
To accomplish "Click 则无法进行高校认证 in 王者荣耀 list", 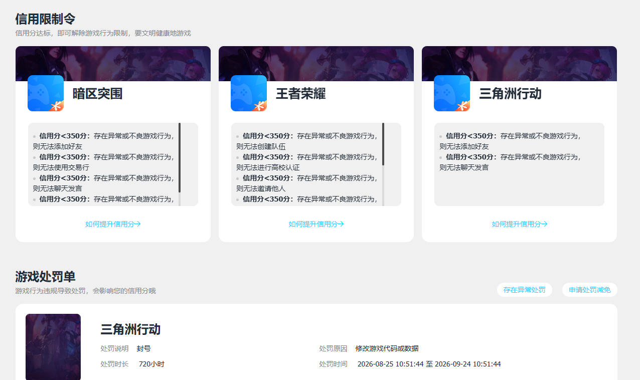I will coord(268,167).
